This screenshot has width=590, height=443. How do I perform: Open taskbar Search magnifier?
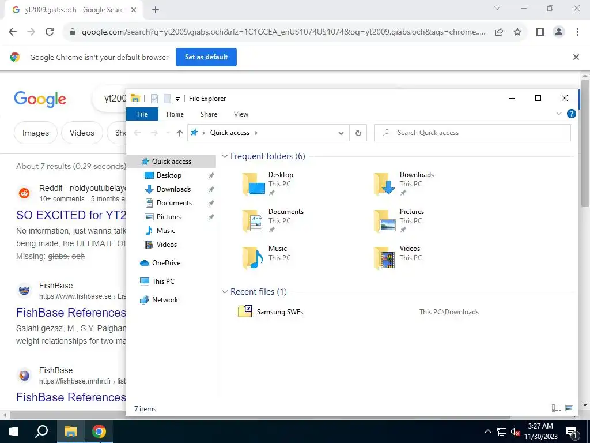(x=41, y=431)
